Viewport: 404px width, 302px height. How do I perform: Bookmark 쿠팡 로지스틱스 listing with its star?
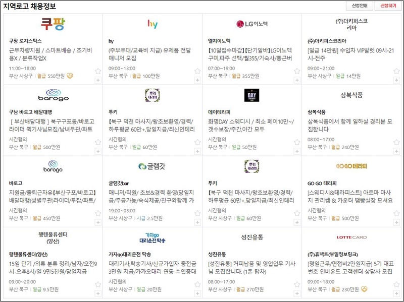(98, 71)
